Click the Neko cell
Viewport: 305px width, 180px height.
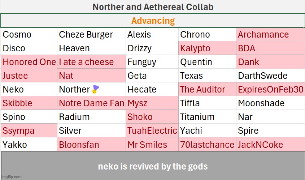click(x=29, y=89)
